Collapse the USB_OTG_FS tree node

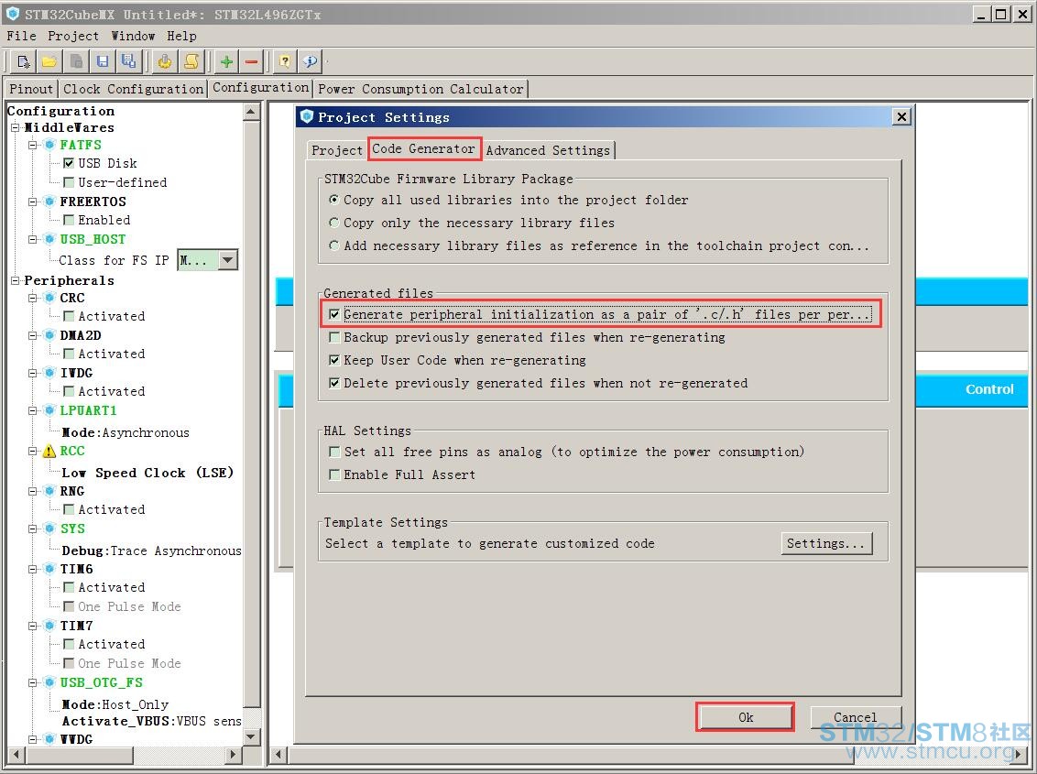tap(32, 682)
